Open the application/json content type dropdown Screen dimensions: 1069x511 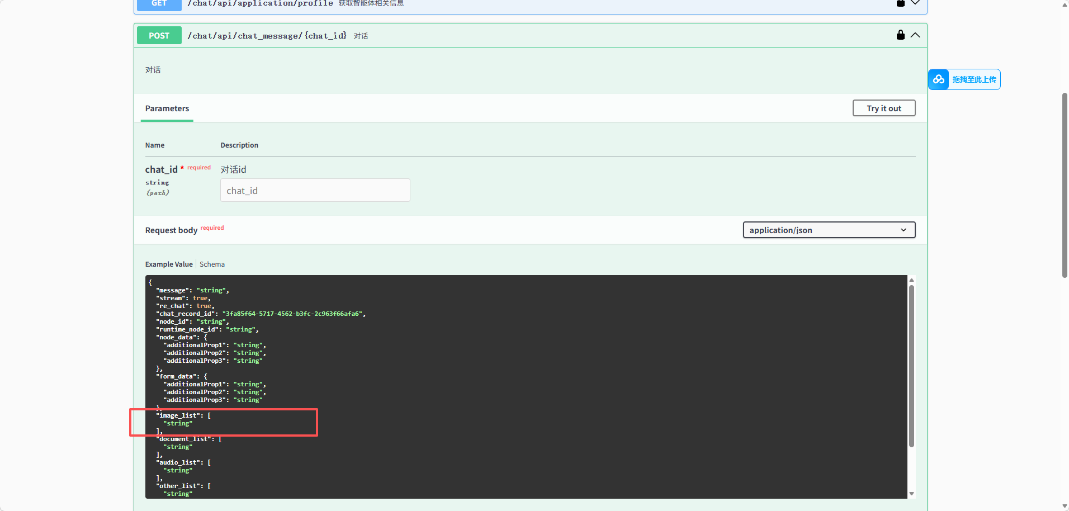coord(829,230)
